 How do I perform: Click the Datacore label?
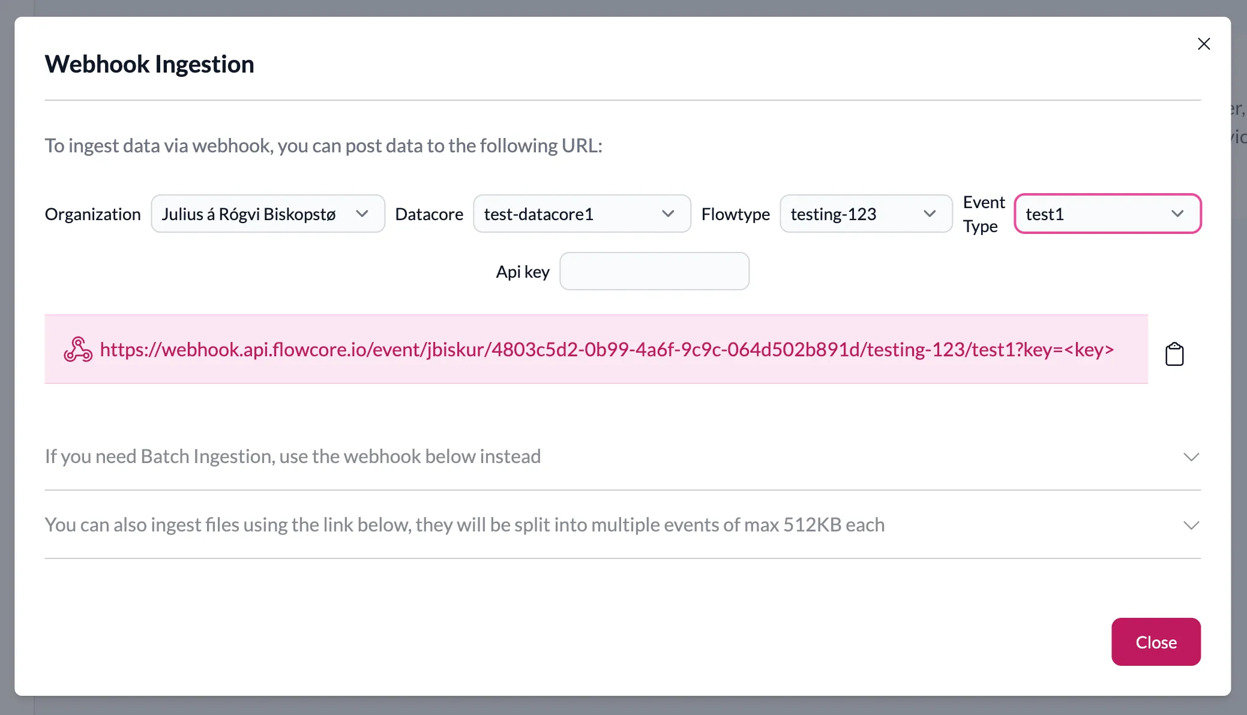pyautogui.click(x=429, y=214)
